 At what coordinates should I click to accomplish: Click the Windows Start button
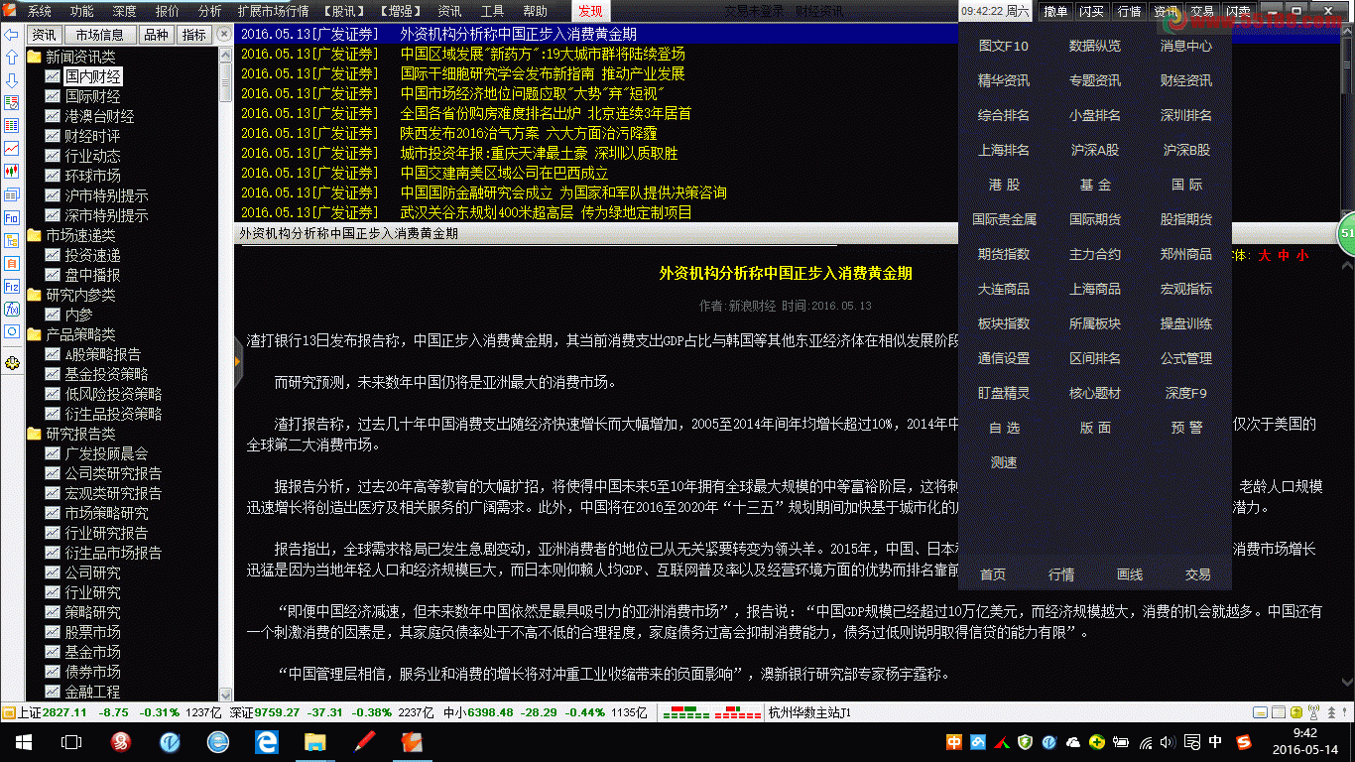coord(23,741)
